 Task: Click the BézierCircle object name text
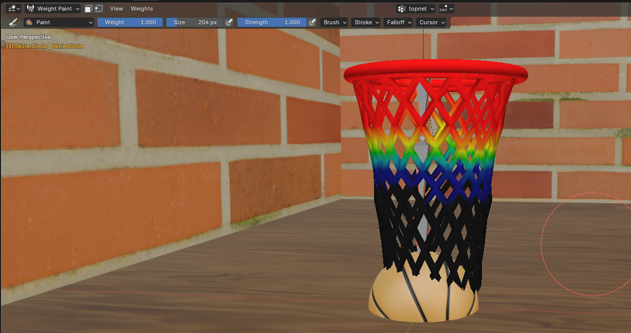click(45, 46)
